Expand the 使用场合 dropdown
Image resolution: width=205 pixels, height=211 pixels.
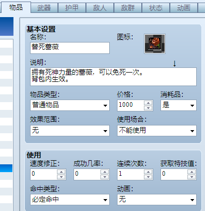coord(157,131)
